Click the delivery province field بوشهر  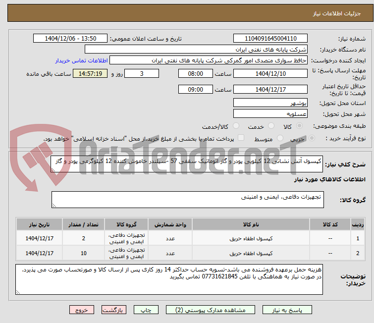pos(270,103)
